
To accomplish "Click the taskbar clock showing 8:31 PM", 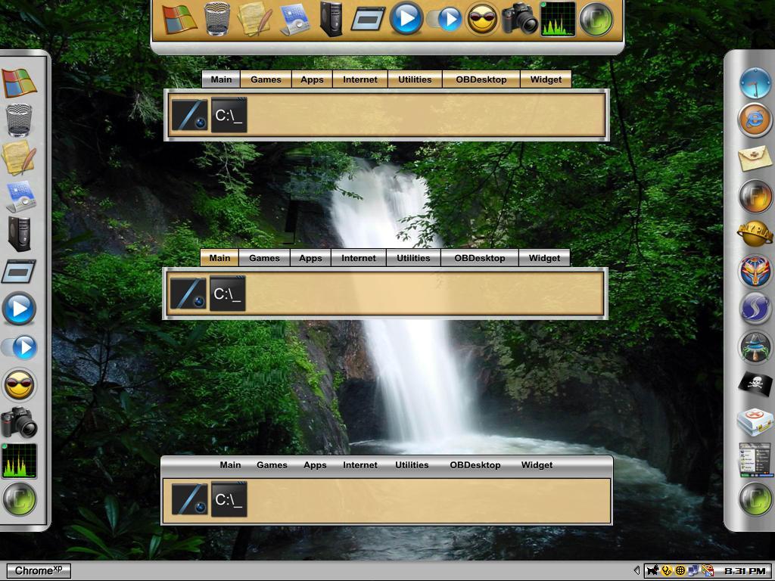I will [x=745, y=571].
